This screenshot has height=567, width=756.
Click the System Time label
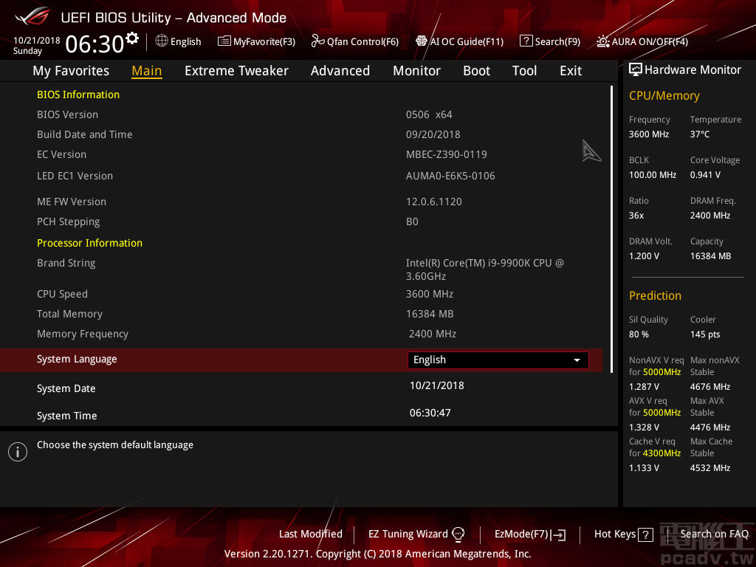(x=67, y=416)
